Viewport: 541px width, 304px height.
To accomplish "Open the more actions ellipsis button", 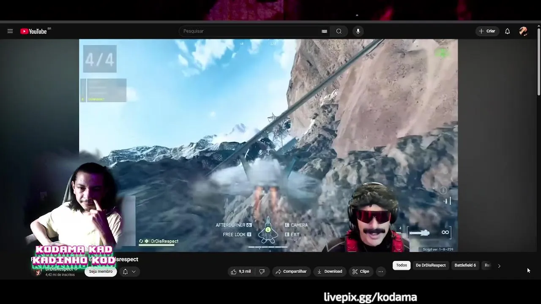I will (381, 271).
